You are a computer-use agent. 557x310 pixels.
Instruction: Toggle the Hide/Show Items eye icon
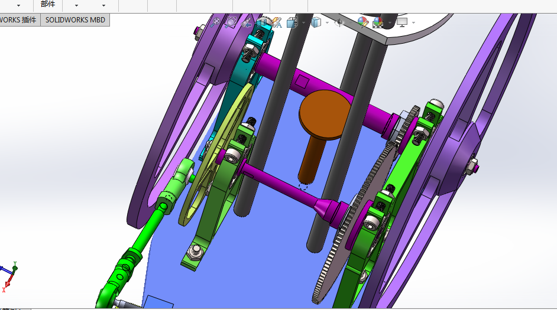(339, 22)
